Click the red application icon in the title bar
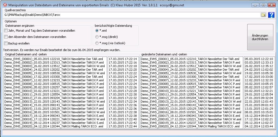 point(5,5)
